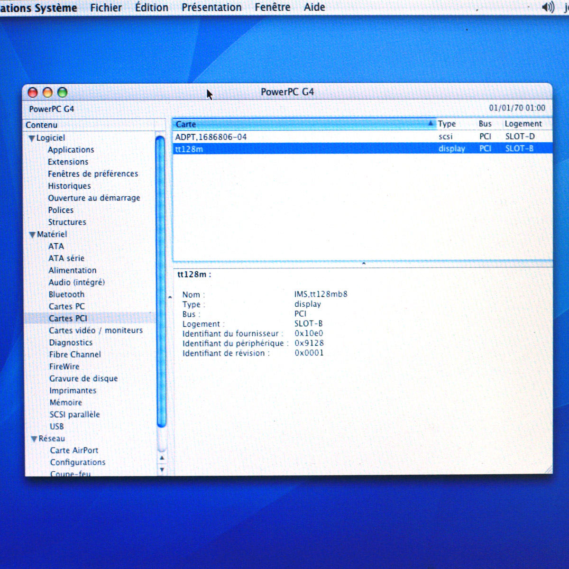Image resolution: width=569 pixels, height=569 pixels.
Task: Click the sidebar scrollbar thumb
Action: click(x=161, y=281)
